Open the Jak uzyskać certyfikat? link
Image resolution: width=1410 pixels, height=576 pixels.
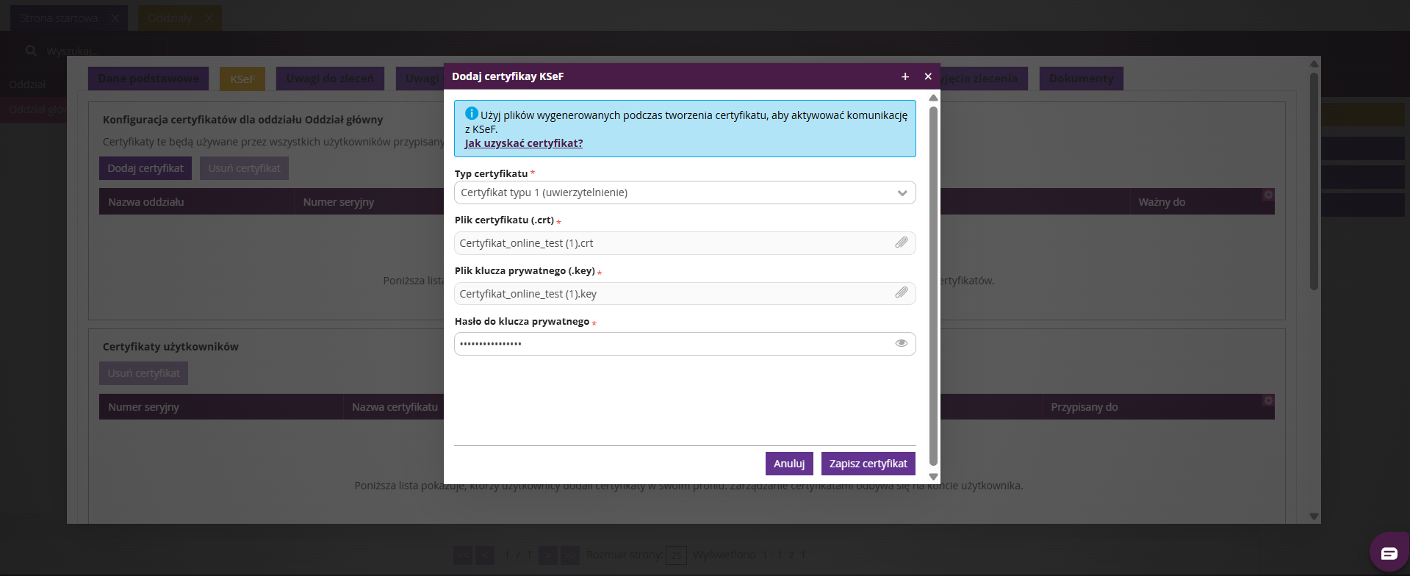(524, 143)
